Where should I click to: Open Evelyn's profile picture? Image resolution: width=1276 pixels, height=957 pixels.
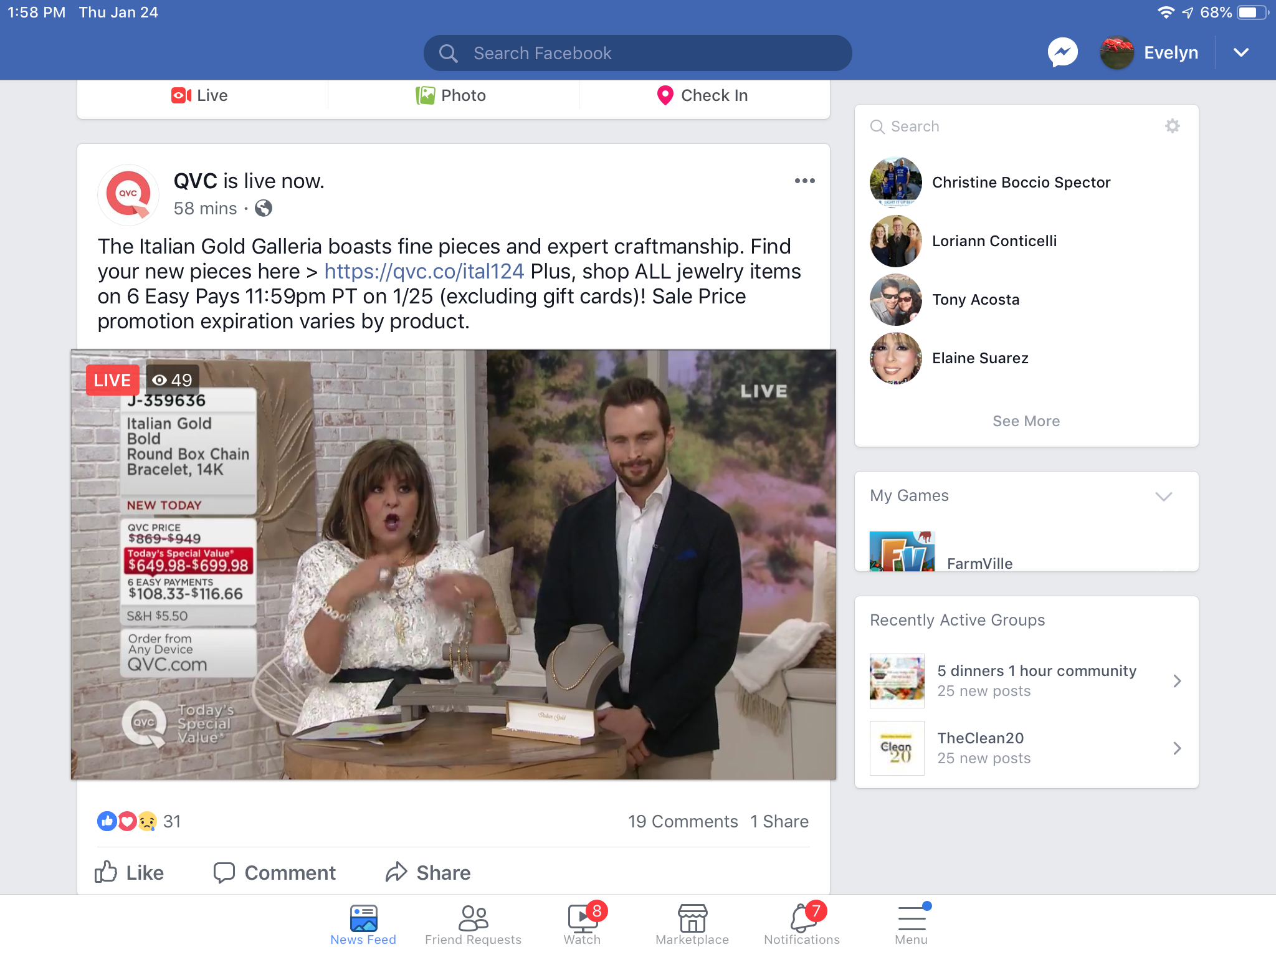1116,53
